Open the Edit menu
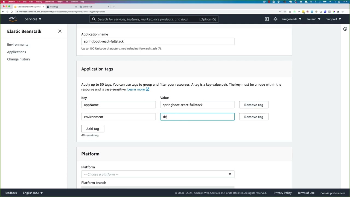350x197 pixels. [25, 2]
